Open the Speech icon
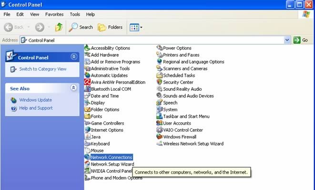Screen dimensions: 315x190 [x=159, y=103]
